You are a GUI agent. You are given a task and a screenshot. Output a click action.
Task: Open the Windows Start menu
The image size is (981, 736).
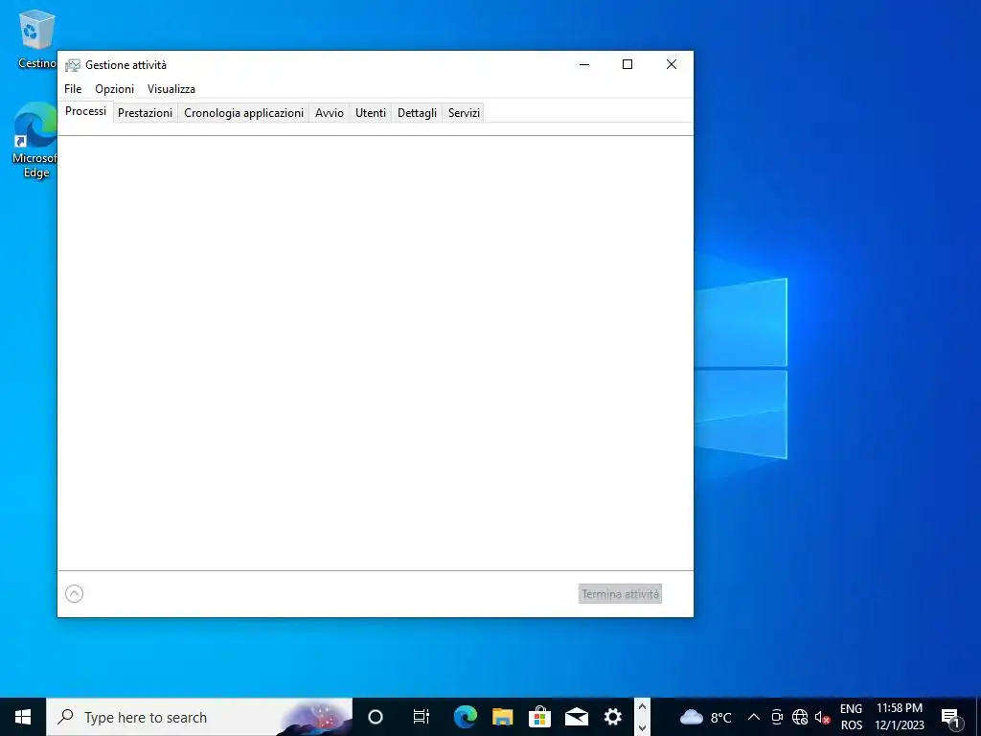point(23,717)
